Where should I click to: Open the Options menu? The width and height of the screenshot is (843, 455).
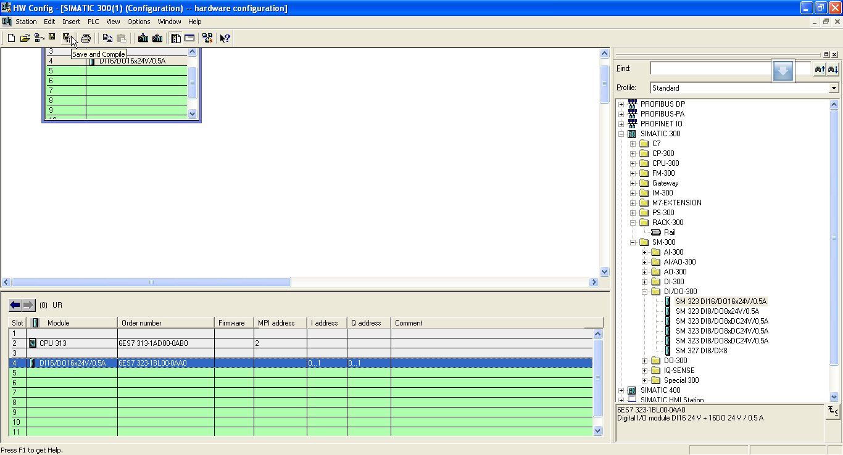click(x=139, y=22)
